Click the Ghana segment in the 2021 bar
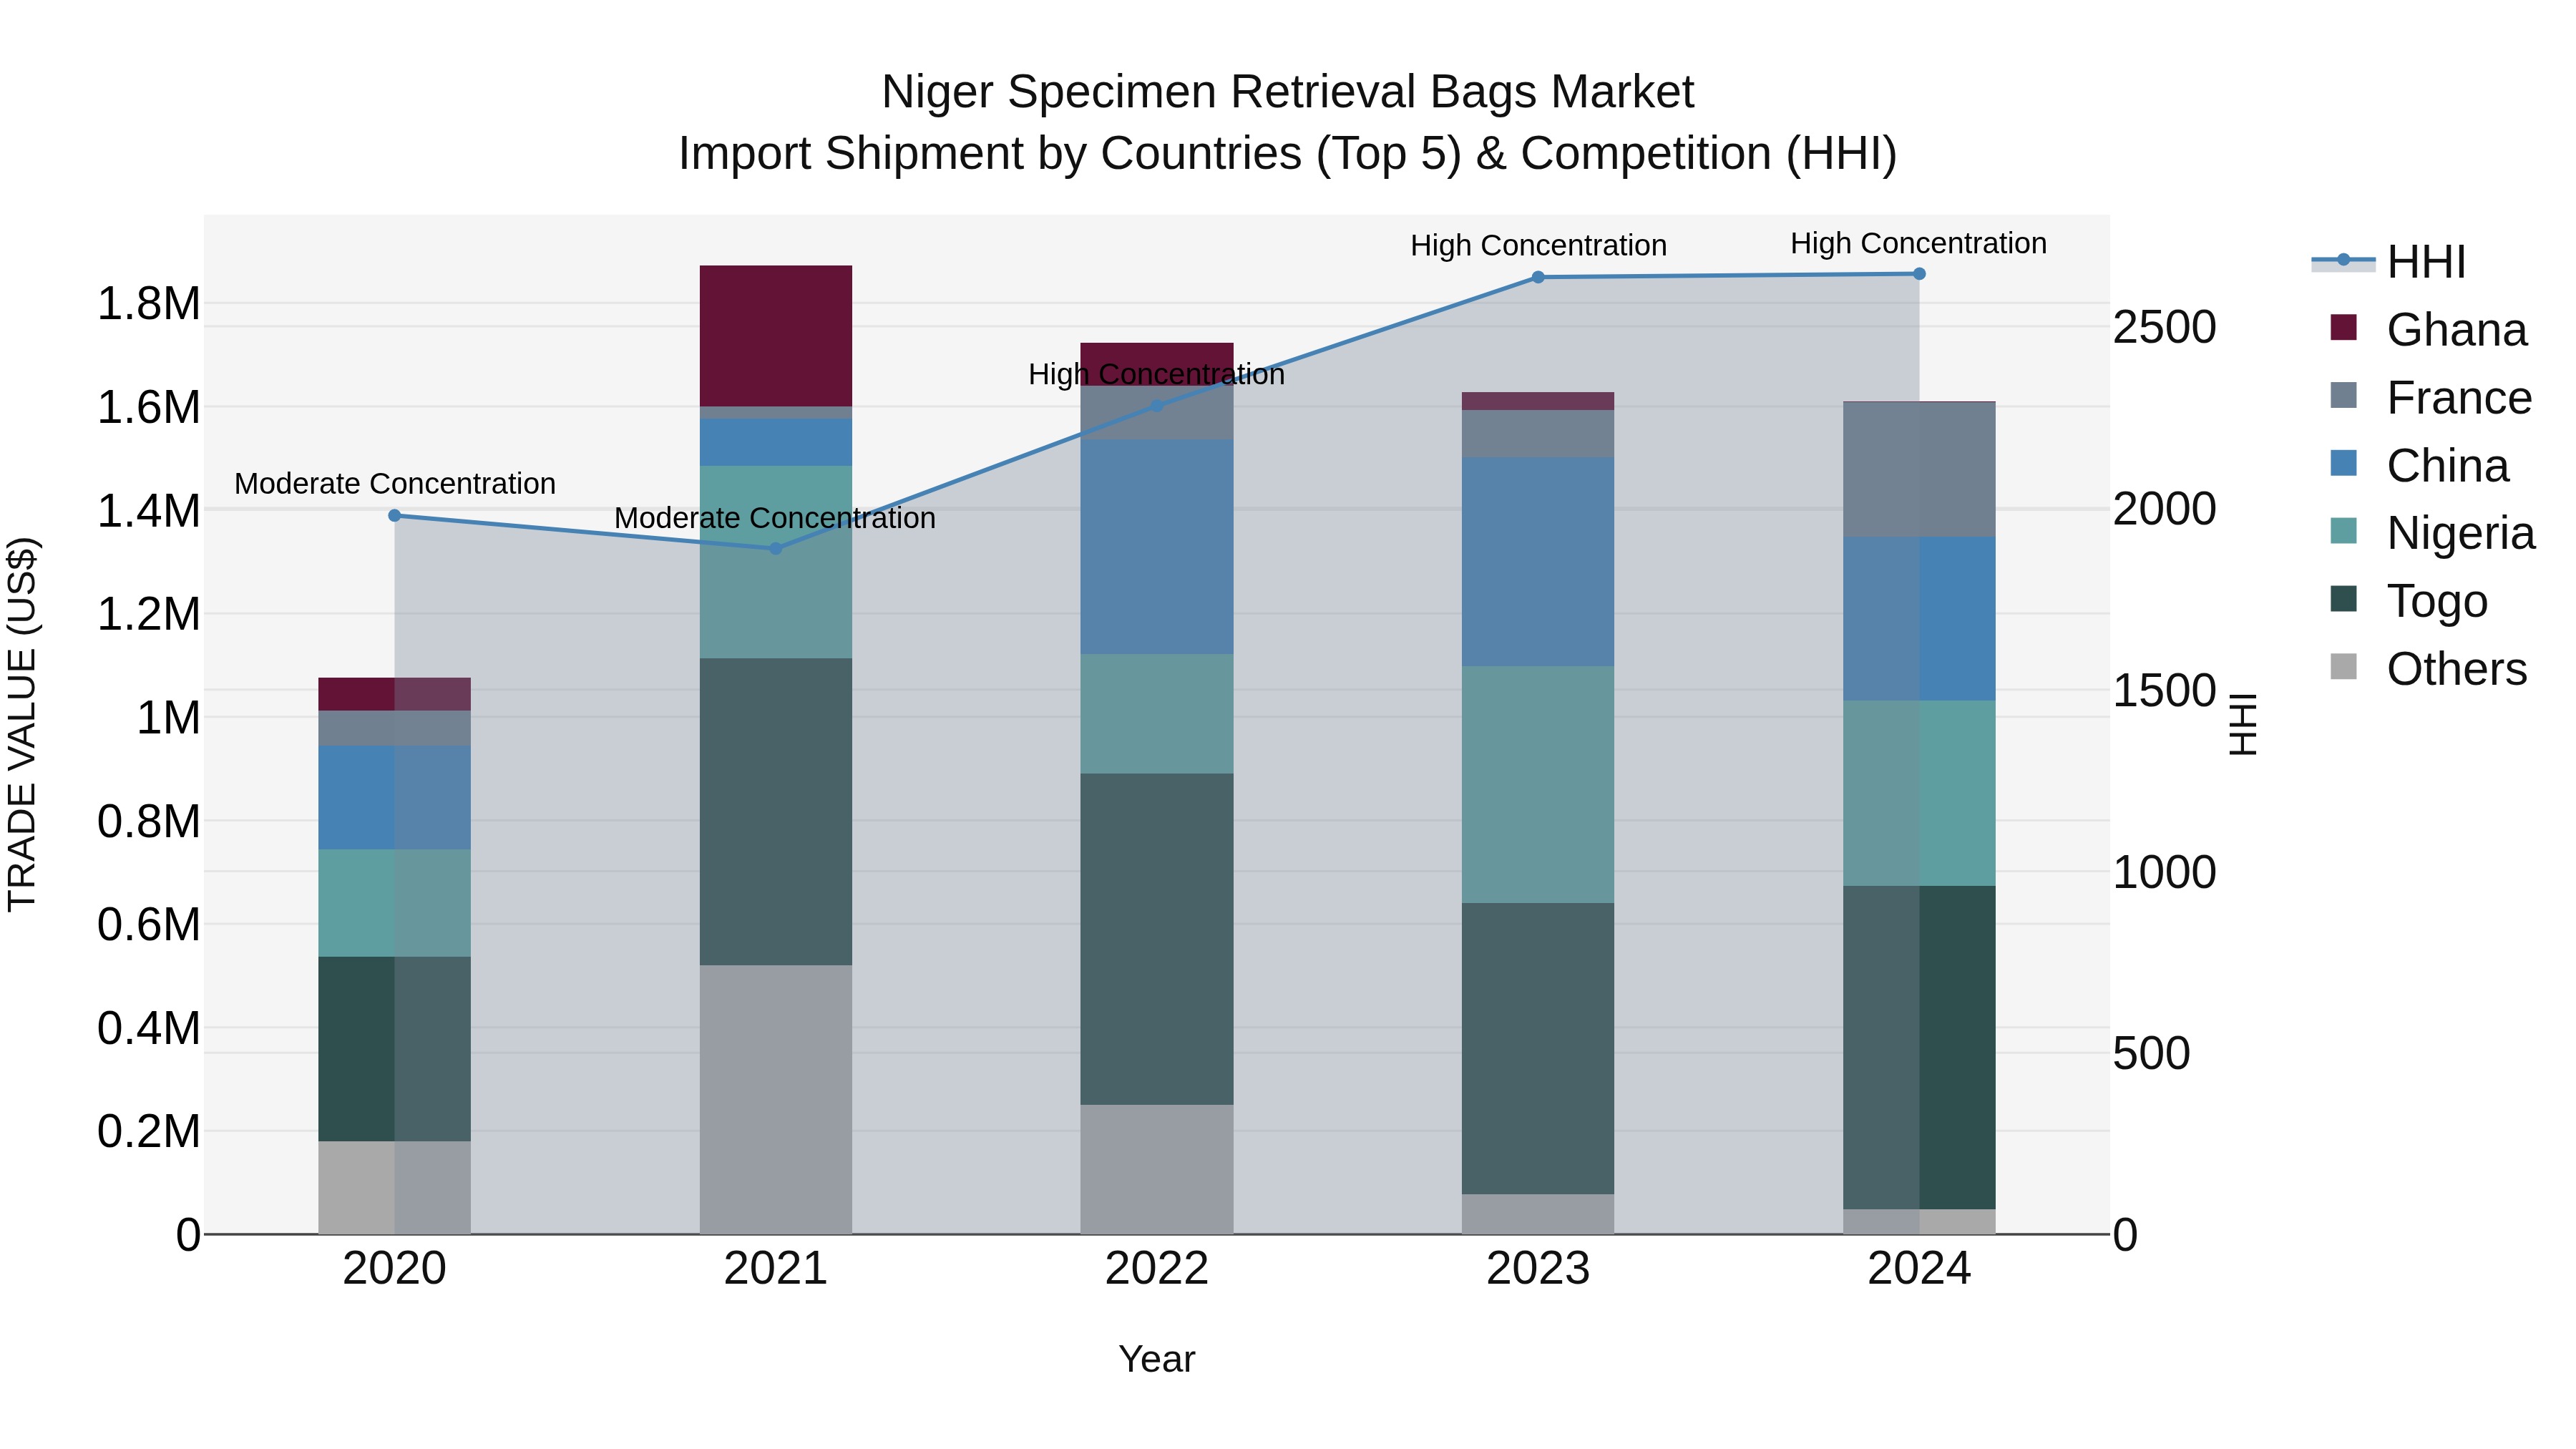The image size is (2576, 1449). tap(775, 336)
